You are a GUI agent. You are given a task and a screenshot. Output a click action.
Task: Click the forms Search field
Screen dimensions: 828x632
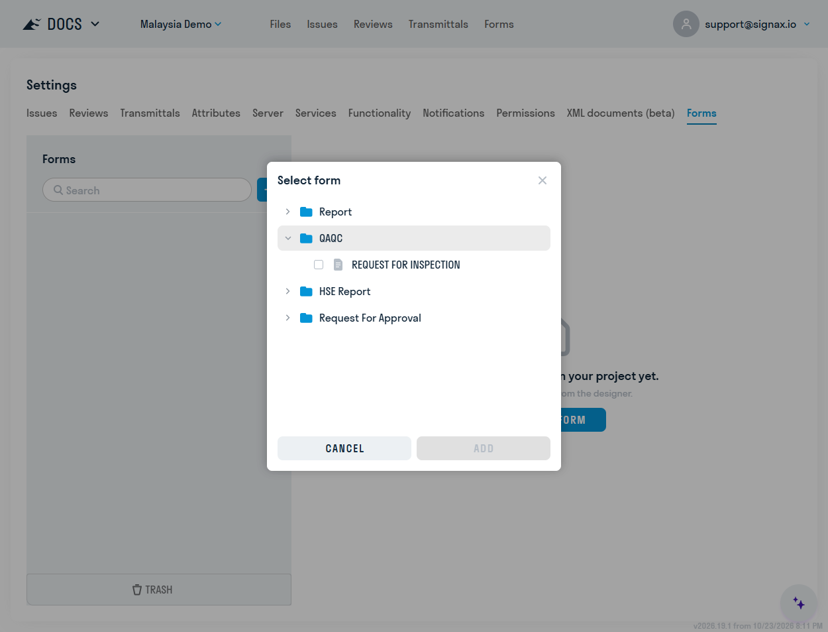pyautogui.click(x=147, y=190)
